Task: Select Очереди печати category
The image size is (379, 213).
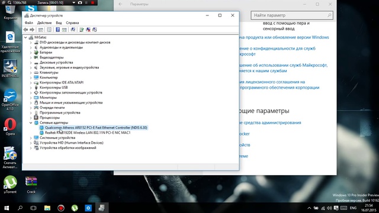Action: pos(52,108)
